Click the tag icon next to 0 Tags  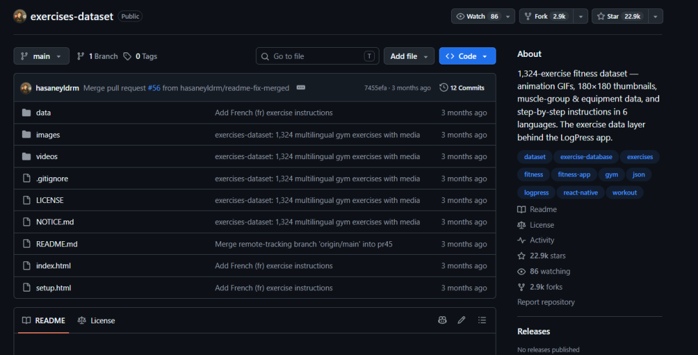tap(127, 56)
